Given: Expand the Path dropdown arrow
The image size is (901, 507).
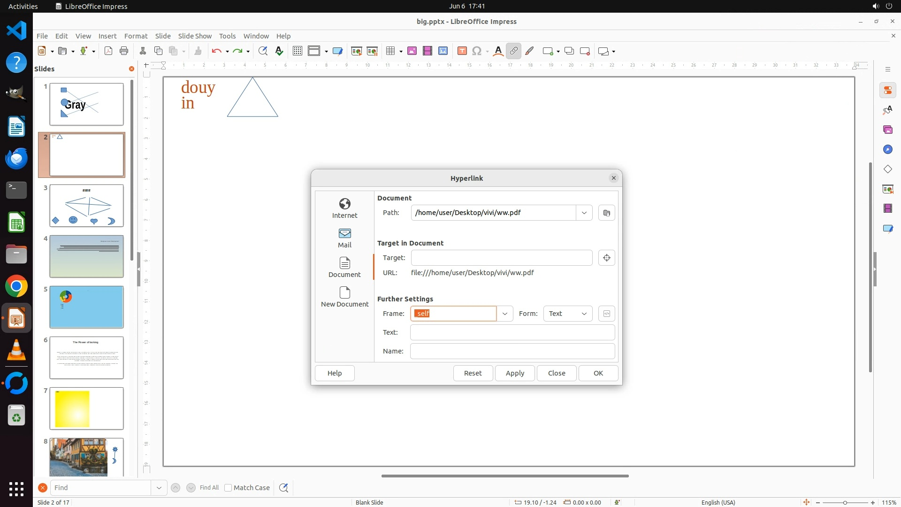Looking at the screenshot, I should point(584,213).
